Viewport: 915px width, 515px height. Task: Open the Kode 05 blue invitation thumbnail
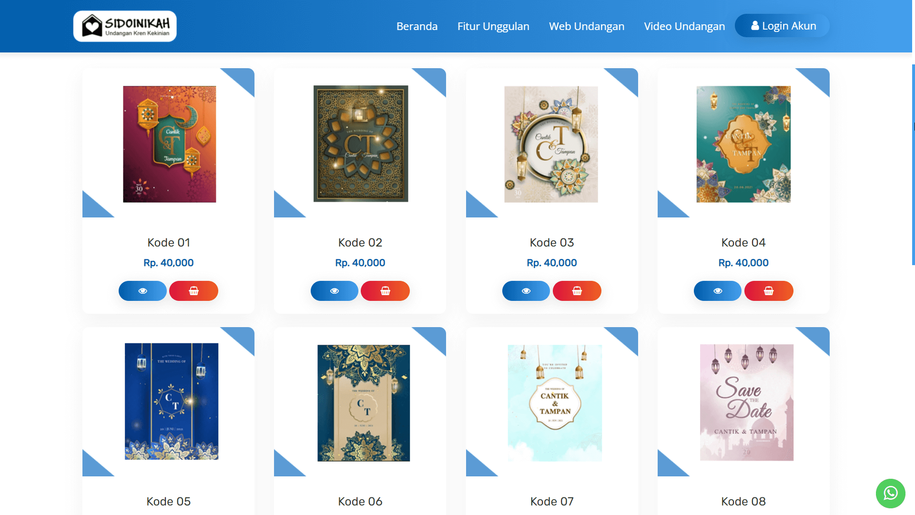tap(172, 402)
